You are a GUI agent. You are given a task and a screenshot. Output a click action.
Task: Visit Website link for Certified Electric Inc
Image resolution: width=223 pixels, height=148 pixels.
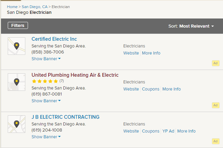tap(131, 53)
